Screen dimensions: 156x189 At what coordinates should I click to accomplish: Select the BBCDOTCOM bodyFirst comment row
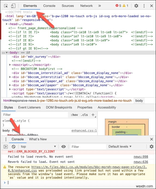[x=37, y=69]
